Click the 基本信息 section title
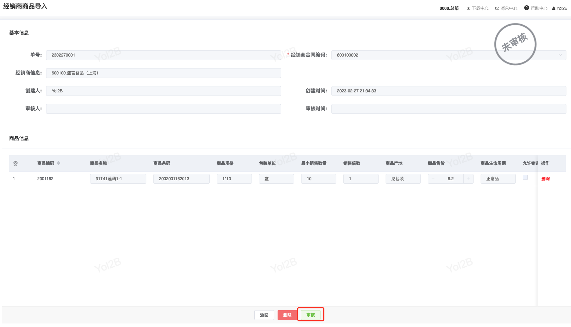Screen dimensions: 571x327 19,33
